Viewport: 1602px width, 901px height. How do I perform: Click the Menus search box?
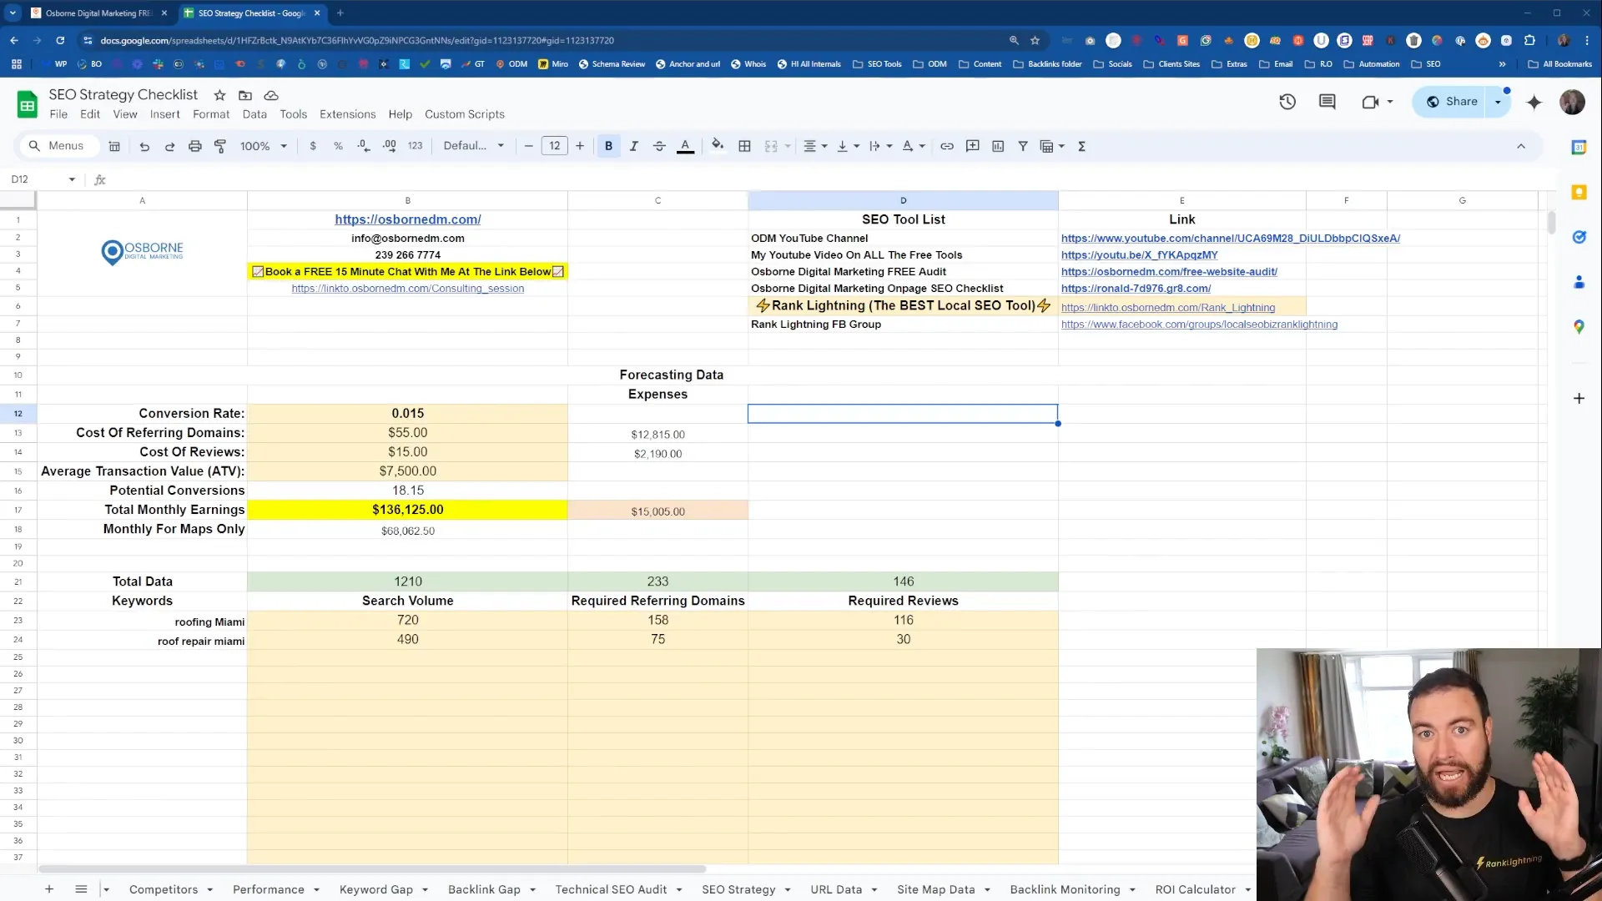58,146
